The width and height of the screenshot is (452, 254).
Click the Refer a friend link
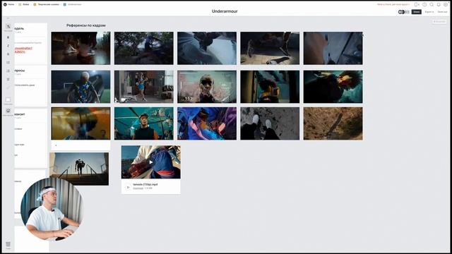(393, 5)
